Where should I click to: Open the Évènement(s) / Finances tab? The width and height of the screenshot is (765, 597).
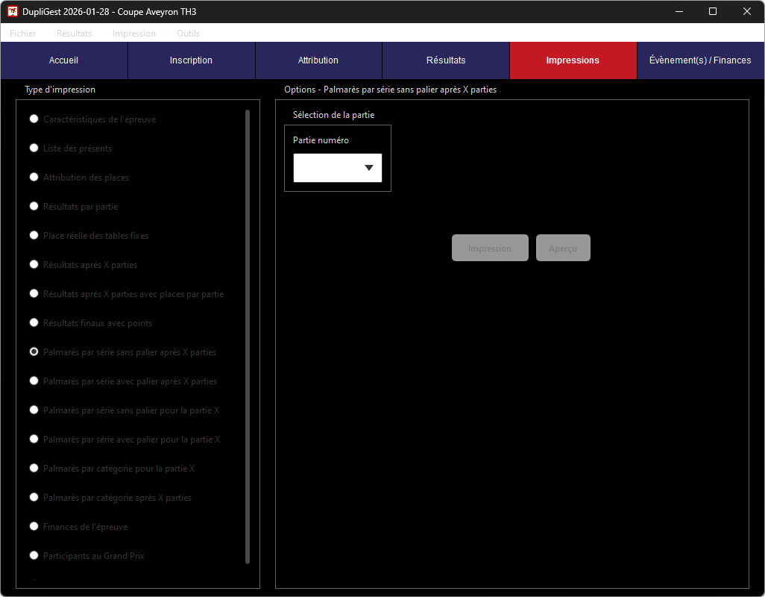[x=700, y=60]
